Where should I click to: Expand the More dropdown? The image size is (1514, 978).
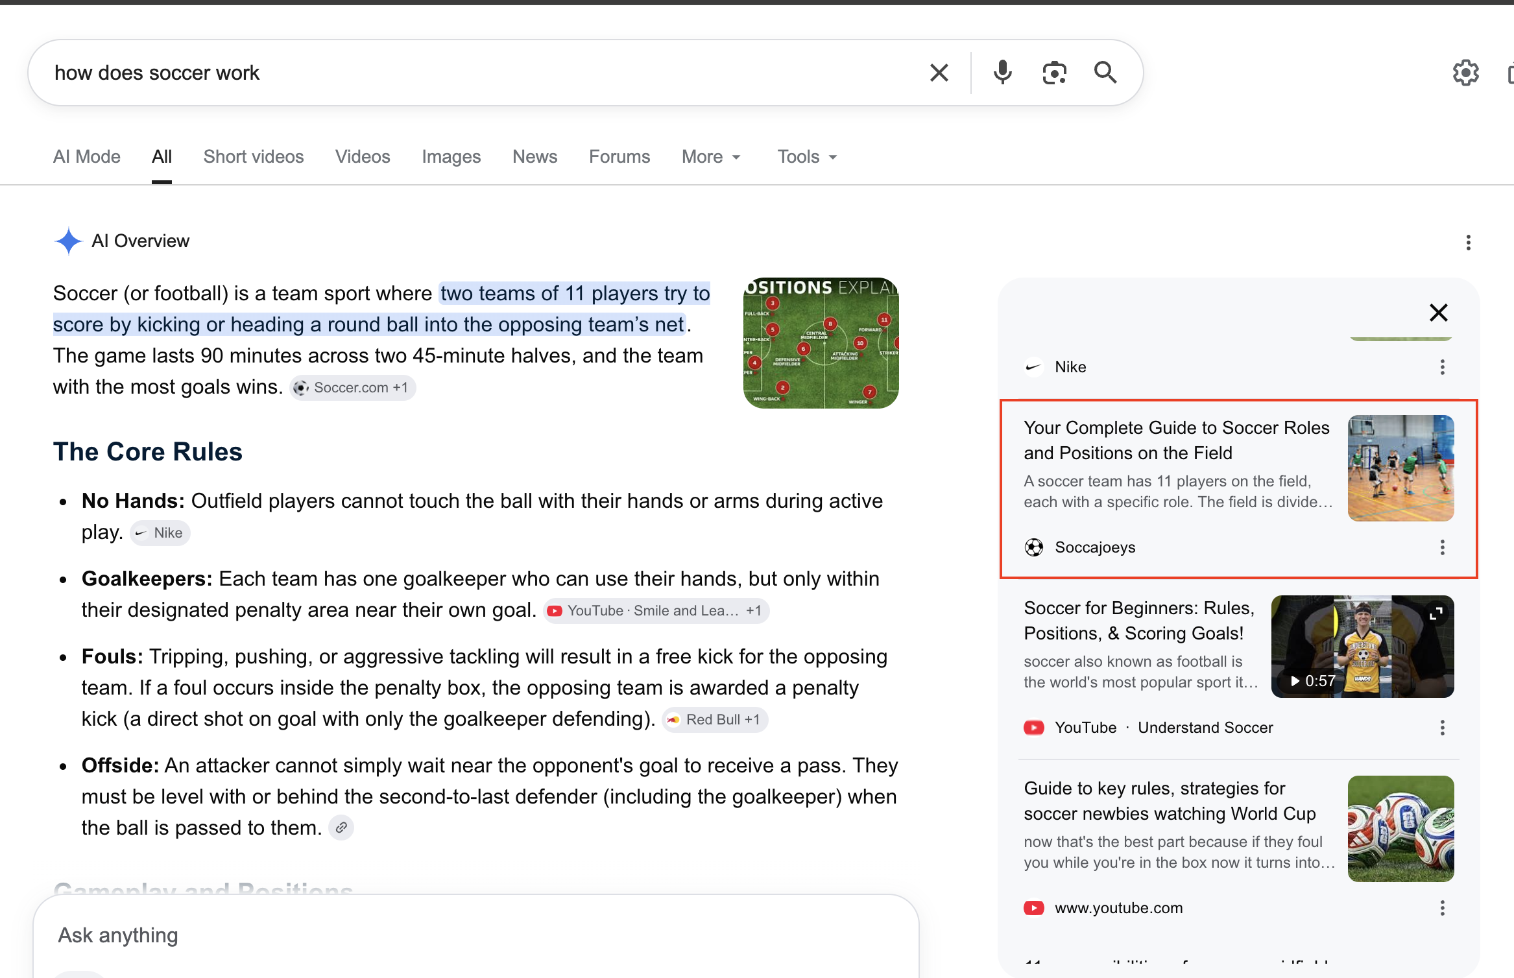coord(711,157)
